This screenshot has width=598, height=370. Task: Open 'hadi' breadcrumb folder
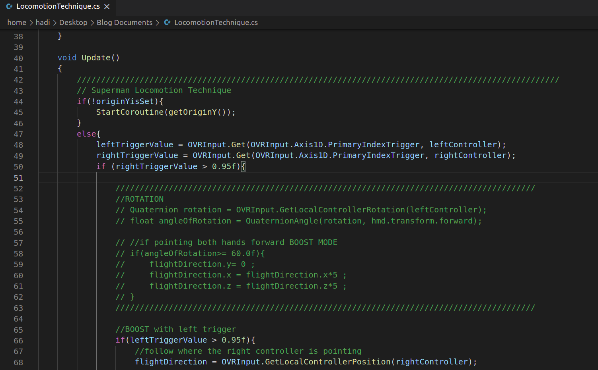click(x=43, y=23)
